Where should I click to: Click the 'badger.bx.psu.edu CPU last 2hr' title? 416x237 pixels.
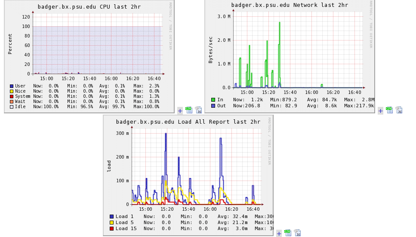[89, 7]
